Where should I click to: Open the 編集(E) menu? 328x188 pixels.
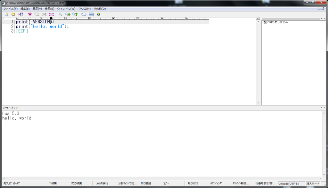(x=25, y=9)
